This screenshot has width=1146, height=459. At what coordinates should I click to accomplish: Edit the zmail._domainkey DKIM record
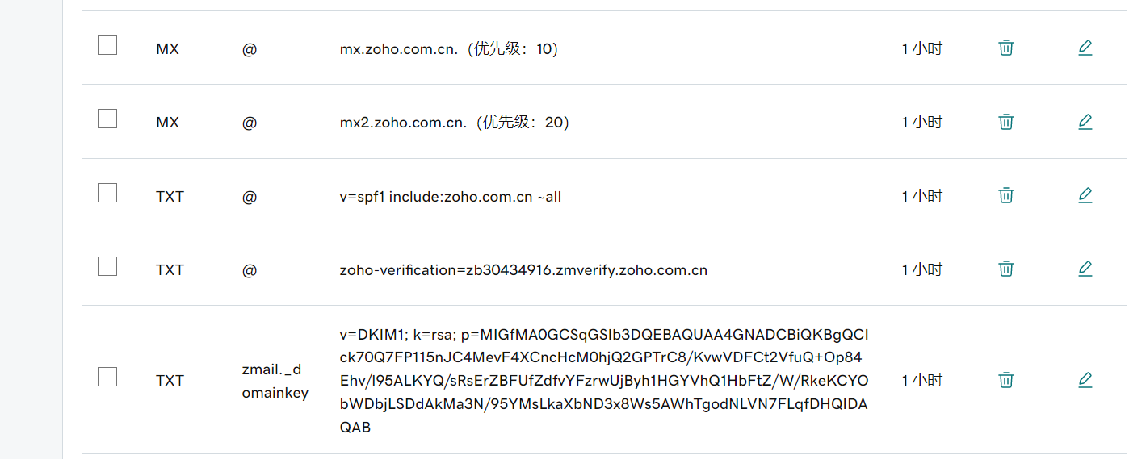point(1085,379)
